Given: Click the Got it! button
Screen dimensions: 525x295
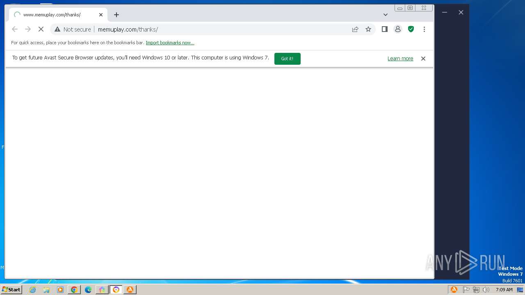Looking at the screenshot, I should (x=287, y=59).
